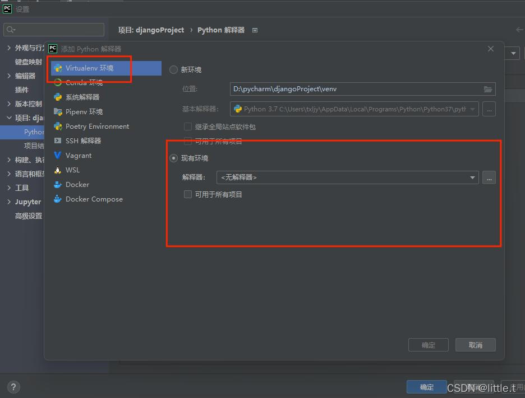Image resolution: width=525 pixels, height=398 pixels.
Task: Browse existing interpreter with ... button
Action: pos(489,177)
